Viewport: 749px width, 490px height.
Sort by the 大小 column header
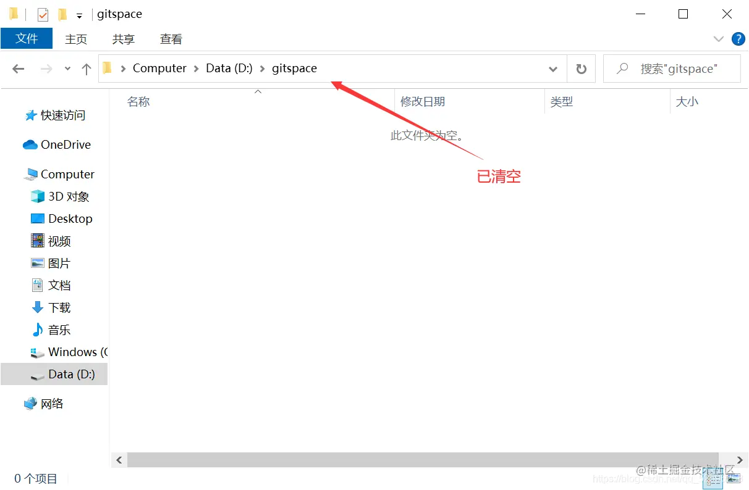pos(687,102)
